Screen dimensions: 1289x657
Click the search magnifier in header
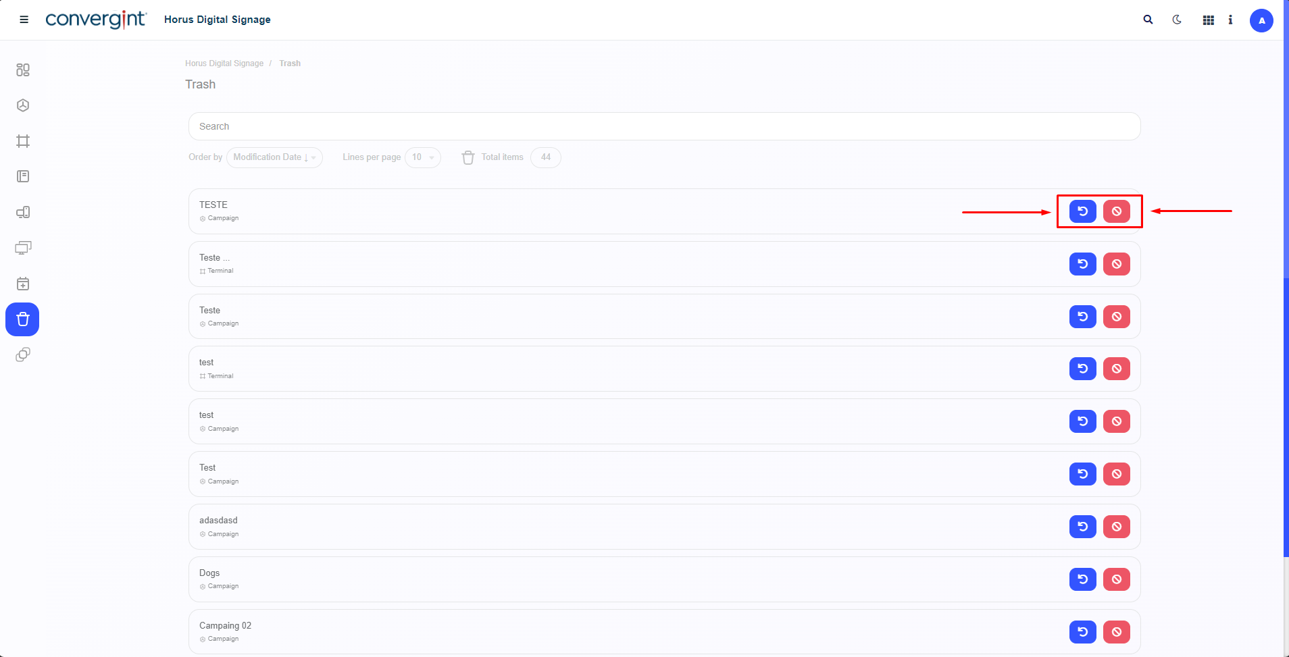pyautogui.click(x=1148, y=20)
